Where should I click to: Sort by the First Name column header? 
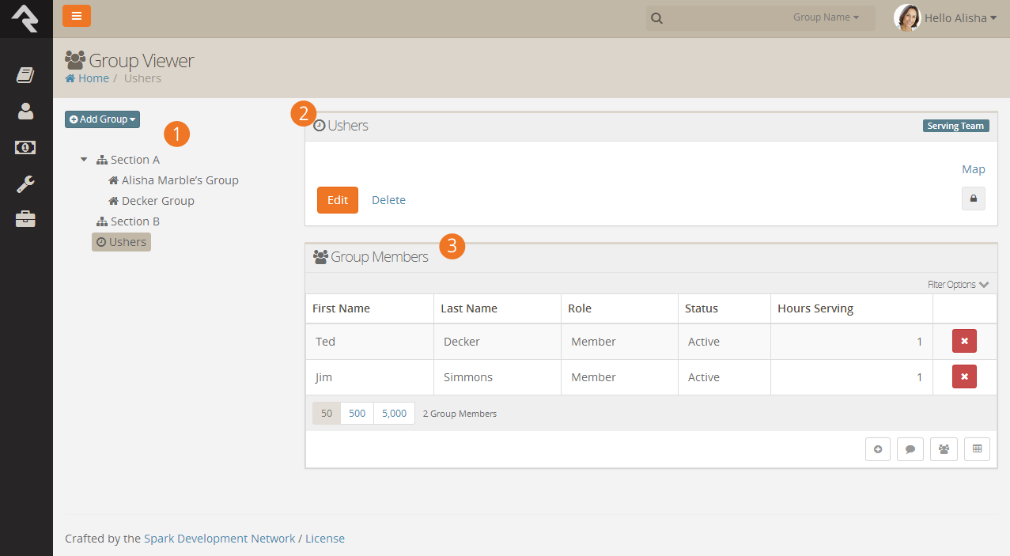(x=341, y=308)
